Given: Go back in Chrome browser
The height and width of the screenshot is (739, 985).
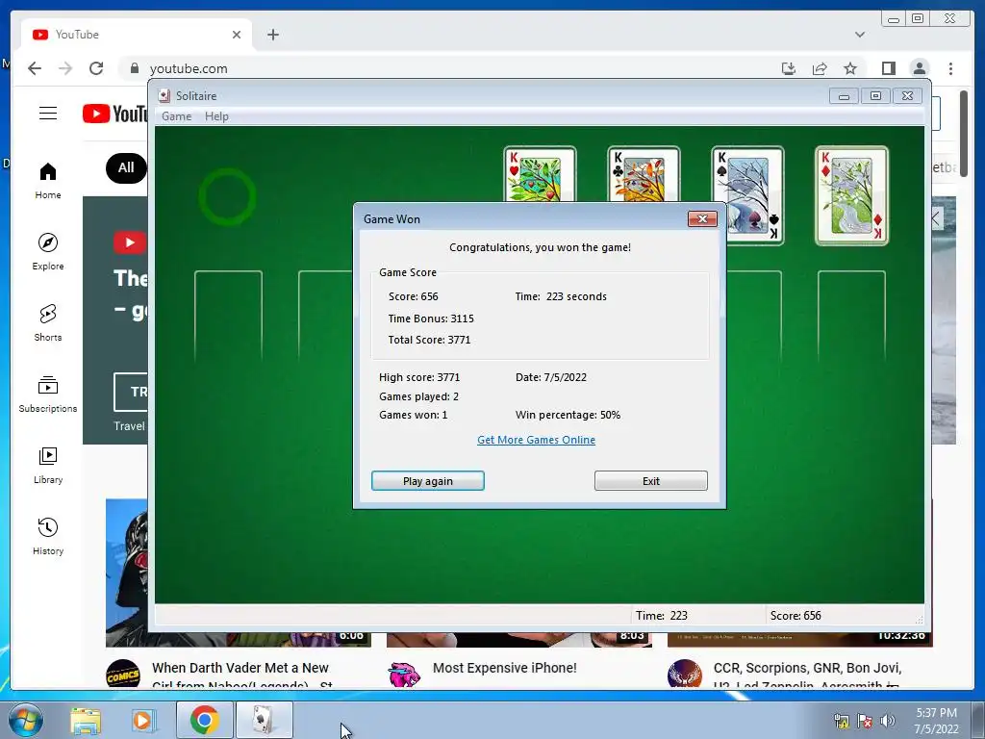Looking at the screenshot, I should click(x=35, y=68).
